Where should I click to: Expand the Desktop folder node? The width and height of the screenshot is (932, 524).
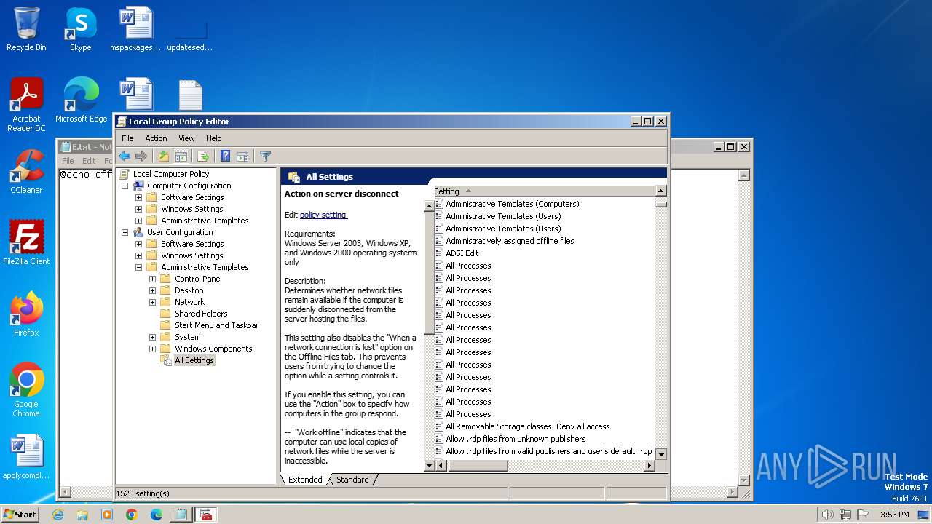pos(152,290)
